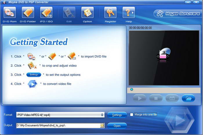Screen dimensions: 203x135
Task: Click 'to import DVD file' text
Action: 94,56
